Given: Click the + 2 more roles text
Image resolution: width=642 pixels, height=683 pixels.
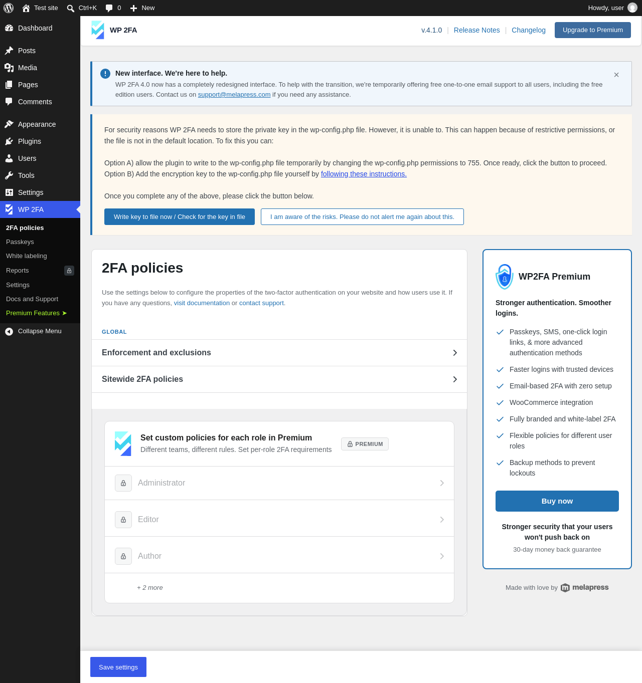Looking at the screenshot, I should [x=150, y=588].
